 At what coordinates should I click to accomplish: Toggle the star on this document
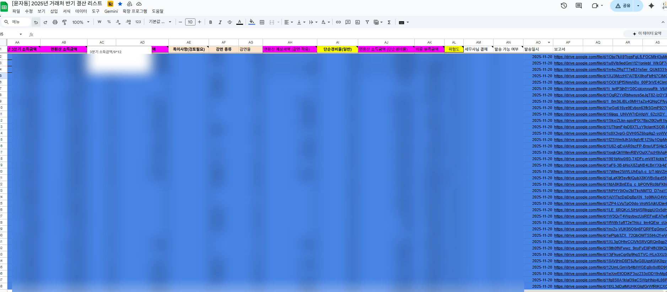[x=120, y=4]
